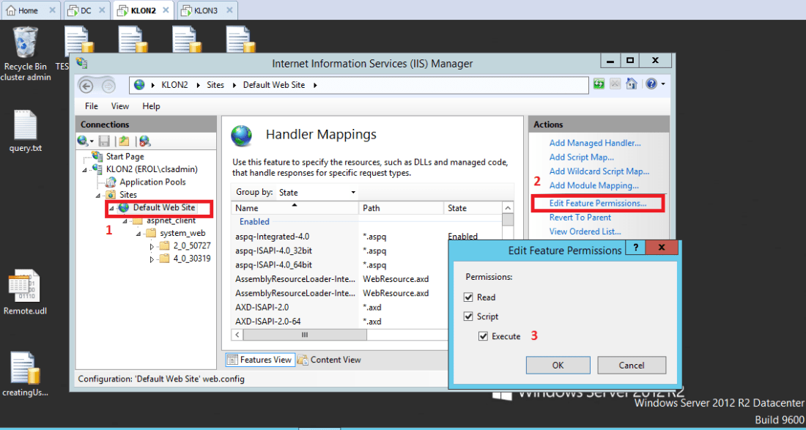This screenshot has width=806, height=430.
Task: Click the Add Managed Handler link
Action: pos(595,144)
